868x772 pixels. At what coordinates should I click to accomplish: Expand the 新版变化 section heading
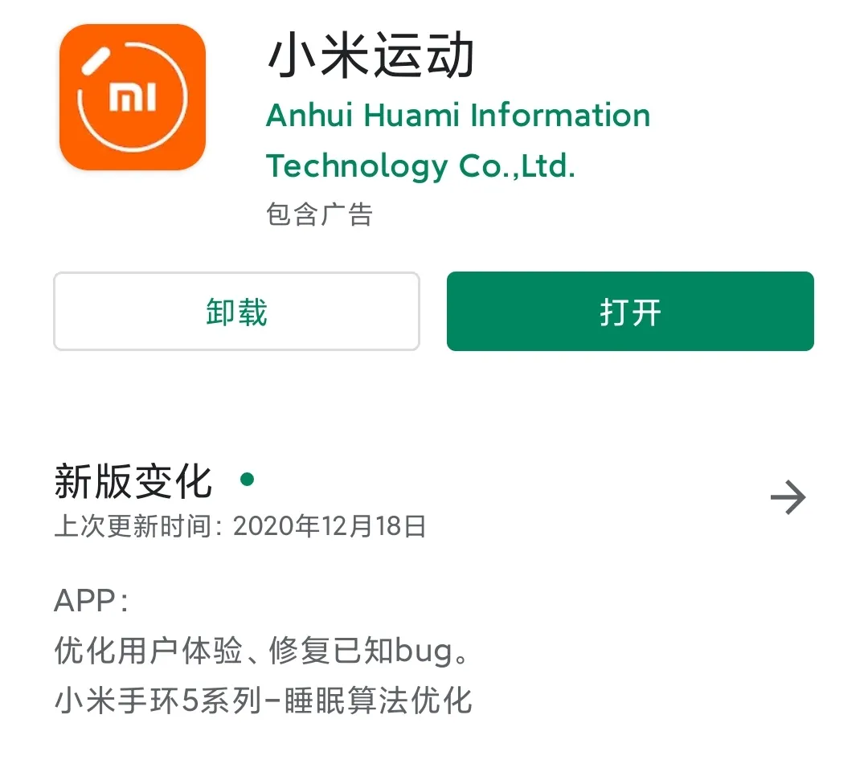click(133, 481)
